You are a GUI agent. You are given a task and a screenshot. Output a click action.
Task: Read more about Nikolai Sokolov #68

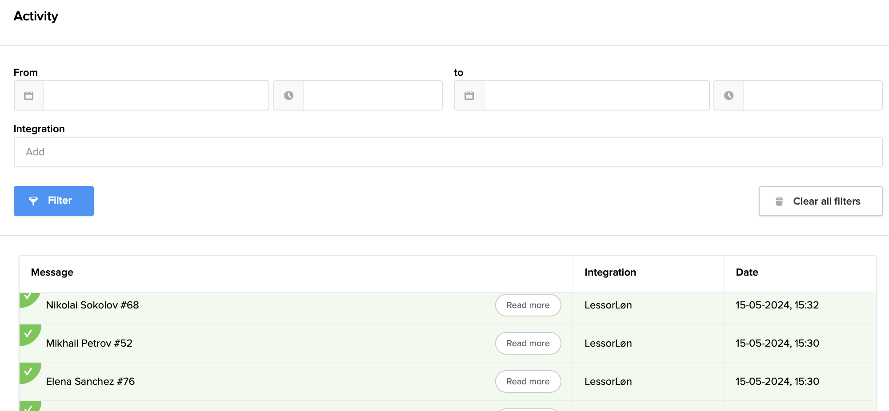(528, 305)
